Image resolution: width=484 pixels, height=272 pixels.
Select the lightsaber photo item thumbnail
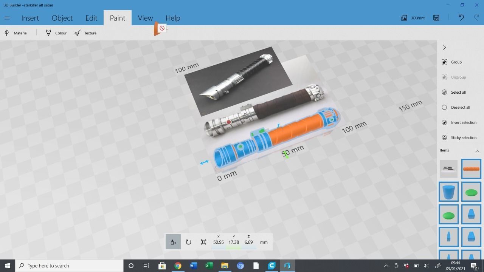[x=448, y=169]
